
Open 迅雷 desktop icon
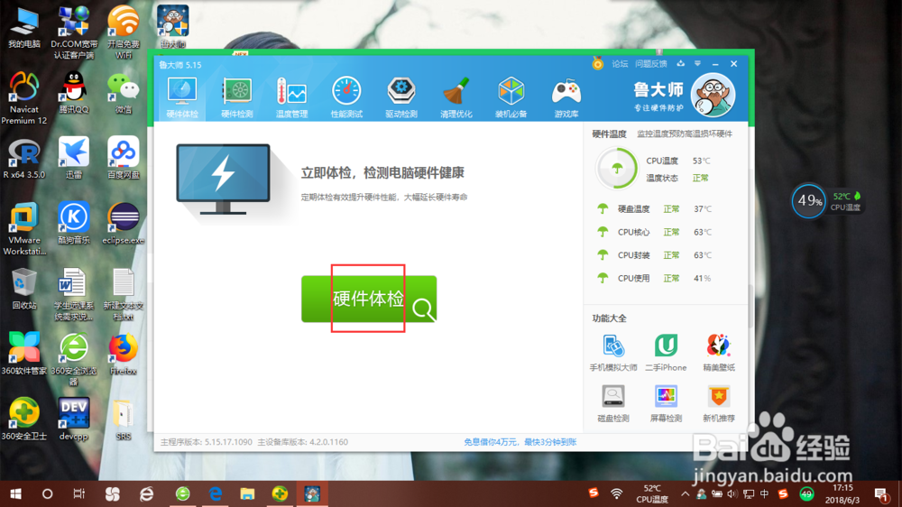(74, 158)
